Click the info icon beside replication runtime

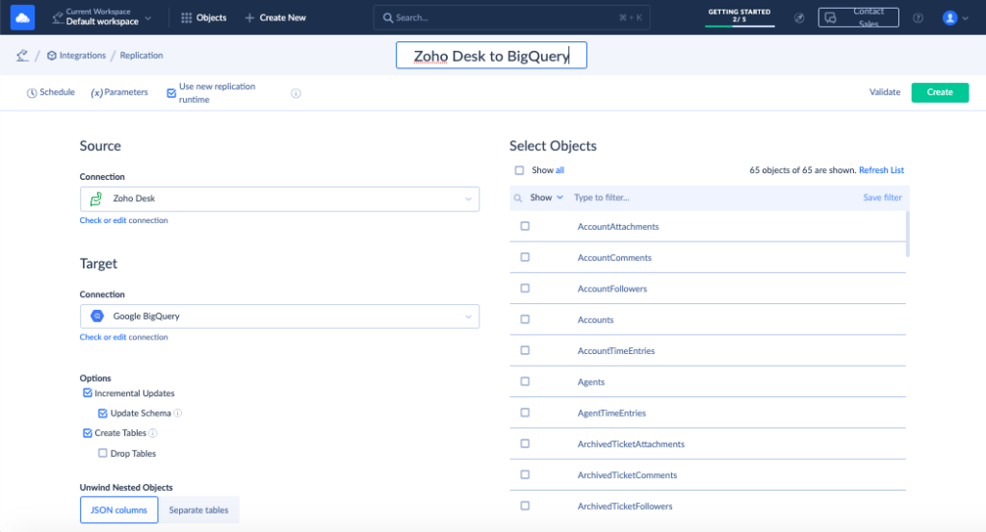[296, 93]
